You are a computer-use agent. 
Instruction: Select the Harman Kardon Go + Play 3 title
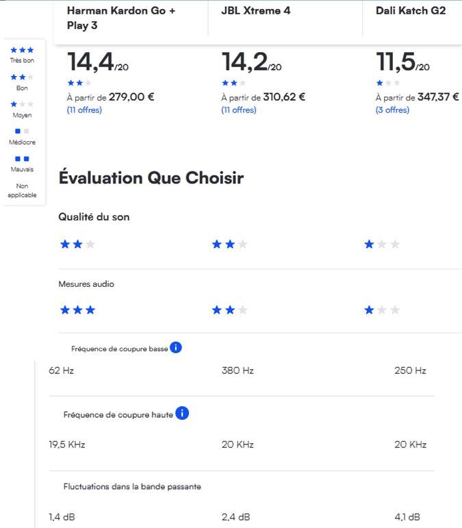(x=121, y=18)
